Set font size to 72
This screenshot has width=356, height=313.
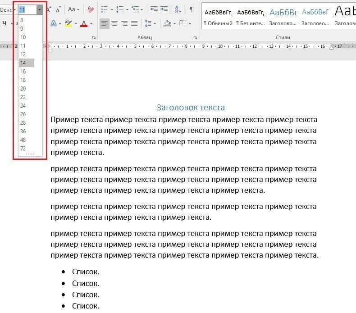tap(31, 149)
